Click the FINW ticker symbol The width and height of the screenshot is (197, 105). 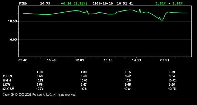pos(23,3)
